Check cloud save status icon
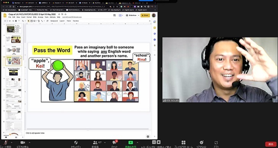This screenshot has height=148, width=278. click(65, 15)
